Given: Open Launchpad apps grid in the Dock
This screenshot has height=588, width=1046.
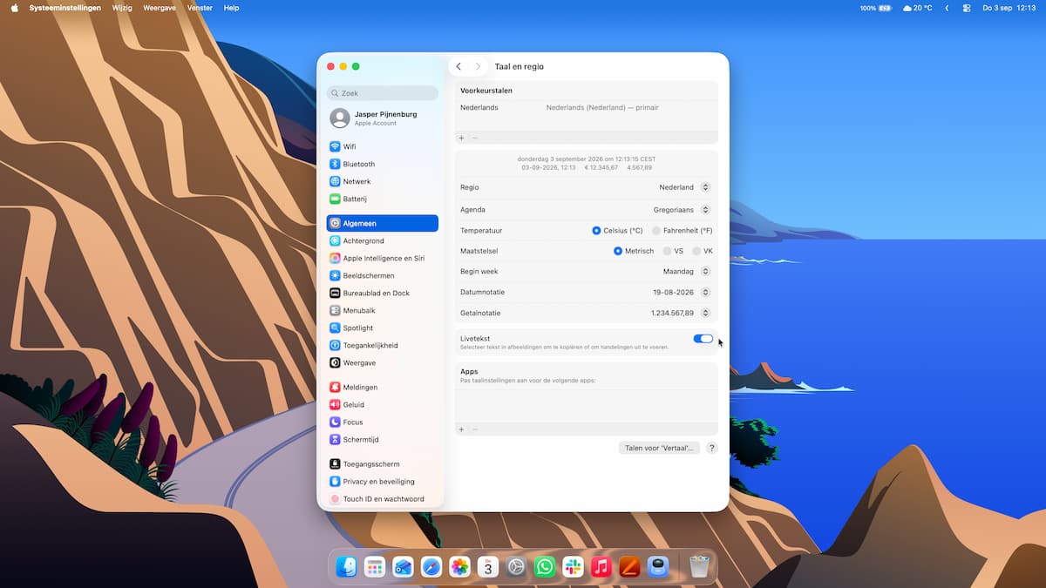Looking at the screenshot, I should [375, 567].
